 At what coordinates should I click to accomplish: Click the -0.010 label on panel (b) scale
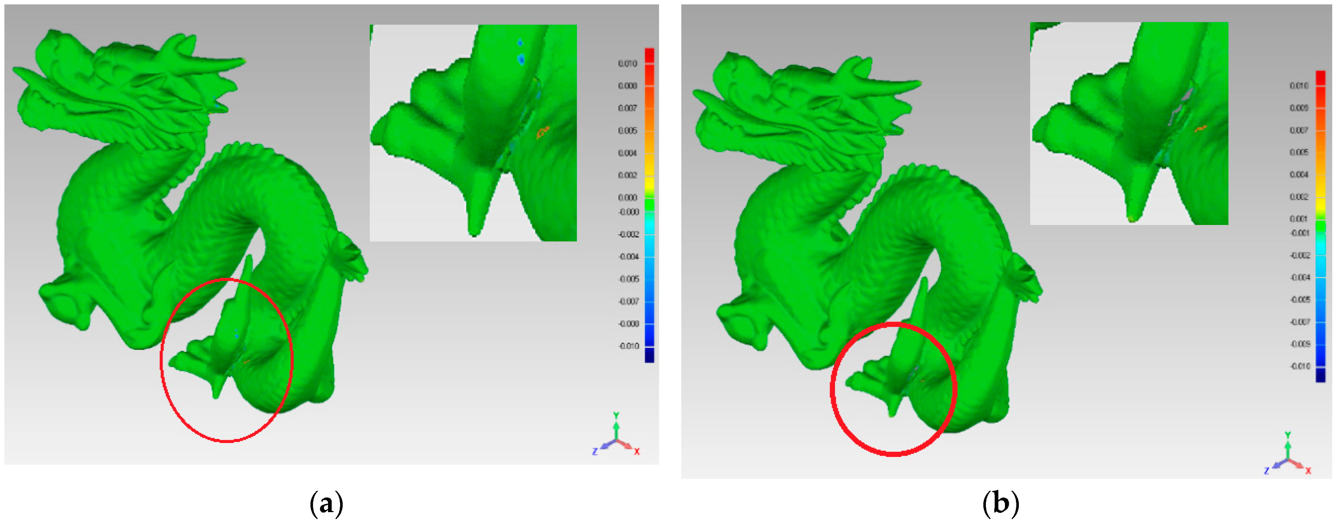1300,367
